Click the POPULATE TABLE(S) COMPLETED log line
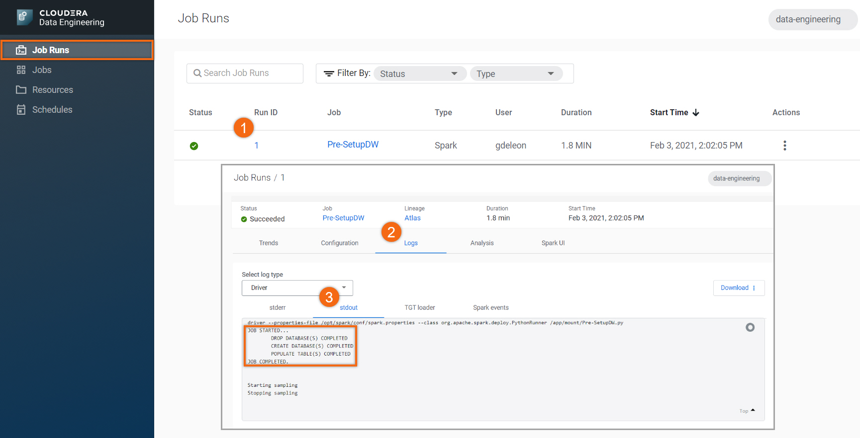The width and height of the screenshot is (860, 438). coord(310,354)
